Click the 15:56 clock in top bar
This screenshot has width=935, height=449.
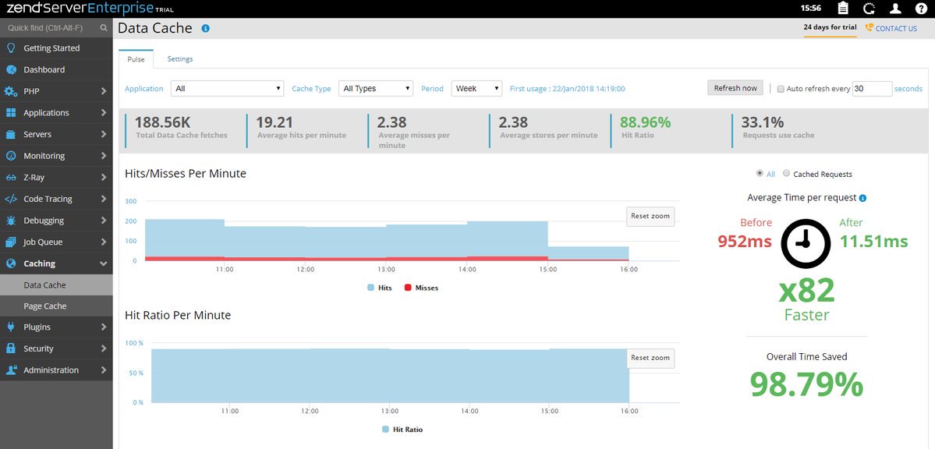(x=810, y=9)
